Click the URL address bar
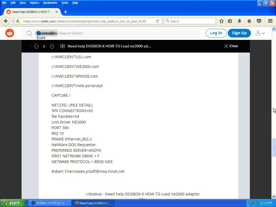This screenshot has width=276, height=207. [x=84, y=21]
